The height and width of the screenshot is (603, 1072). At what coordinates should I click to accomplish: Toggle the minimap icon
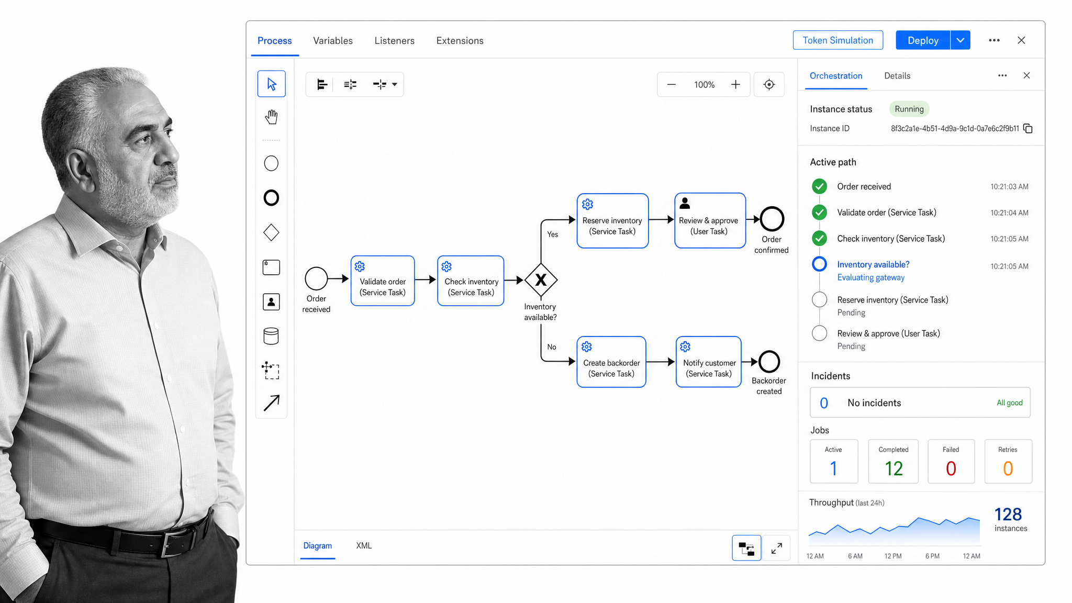pyautogui.click(x=746, y=548)
